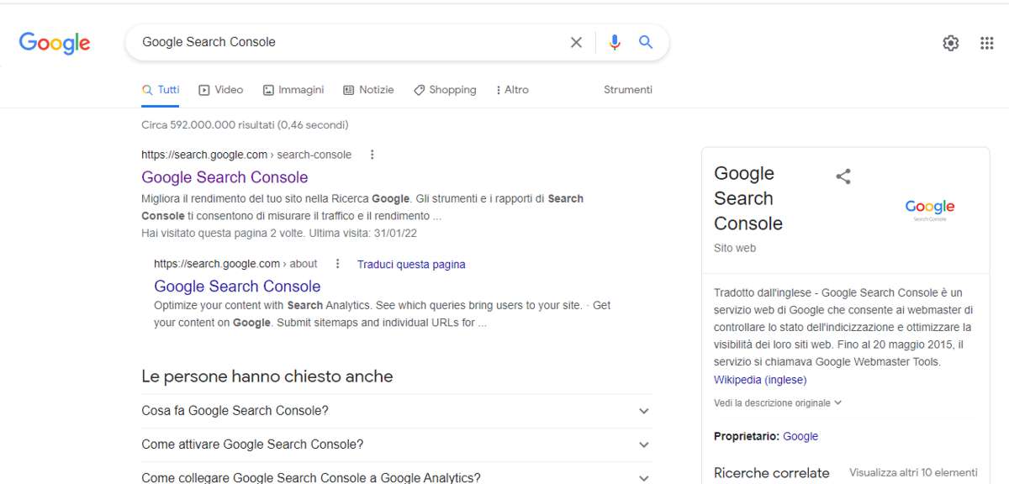Screen dimensions: 1009x484
Task: Click the Google logo
Action: point(55,43)
